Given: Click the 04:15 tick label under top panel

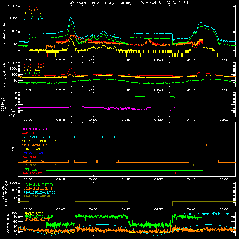Looking at the screenshot, I should coord(126,60).
